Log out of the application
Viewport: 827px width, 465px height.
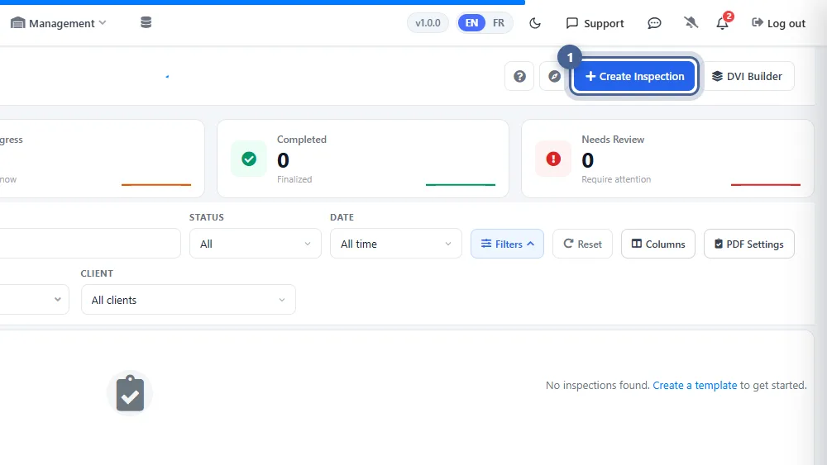click(778, 23)
